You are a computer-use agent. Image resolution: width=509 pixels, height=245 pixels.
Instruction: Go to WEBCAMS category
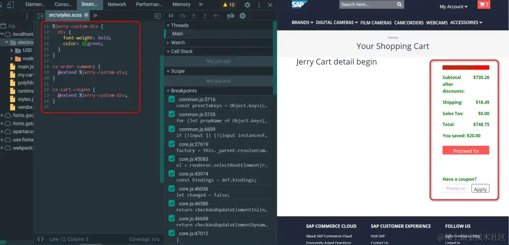[437, 23]
